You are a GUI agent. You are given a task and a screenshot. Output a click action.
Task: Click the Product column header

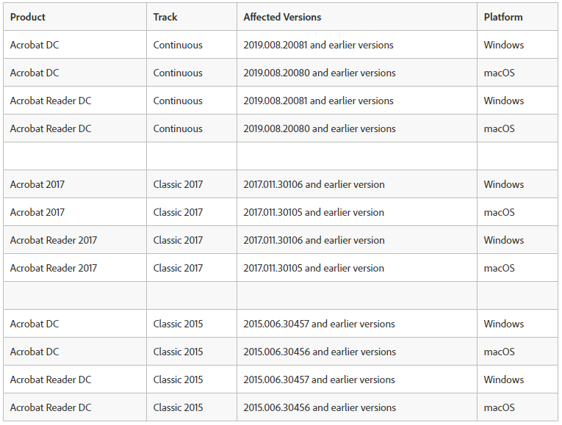point(28,17)
